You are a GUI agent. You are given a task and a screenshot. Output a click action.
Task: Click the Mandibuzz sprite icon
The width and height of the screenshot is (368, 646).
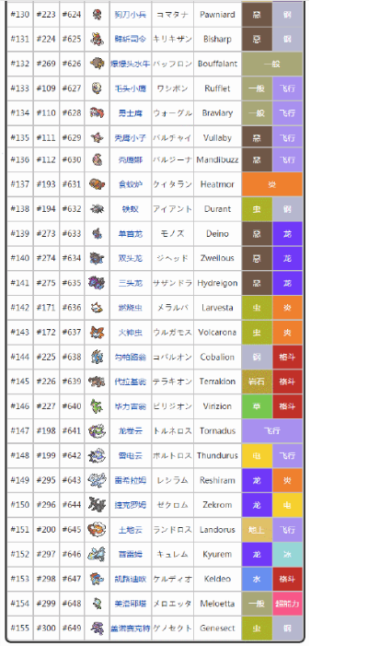[97, 159]
